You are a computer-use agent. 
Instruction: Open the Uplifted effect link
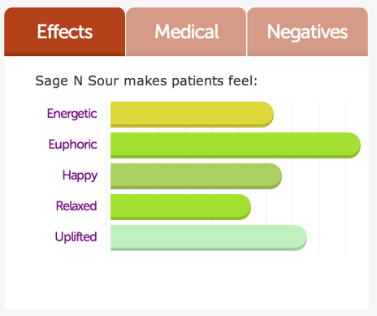click(76, 237)
